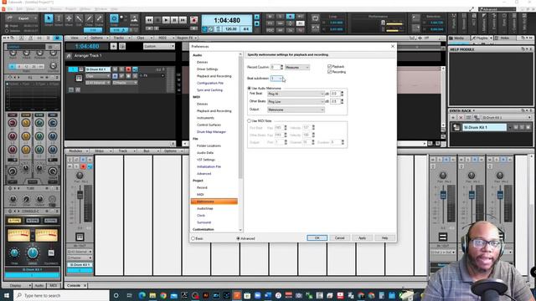Screen dimensions: 536x301
Task: Open Master output dropdown on track
Action: [125, 83]
